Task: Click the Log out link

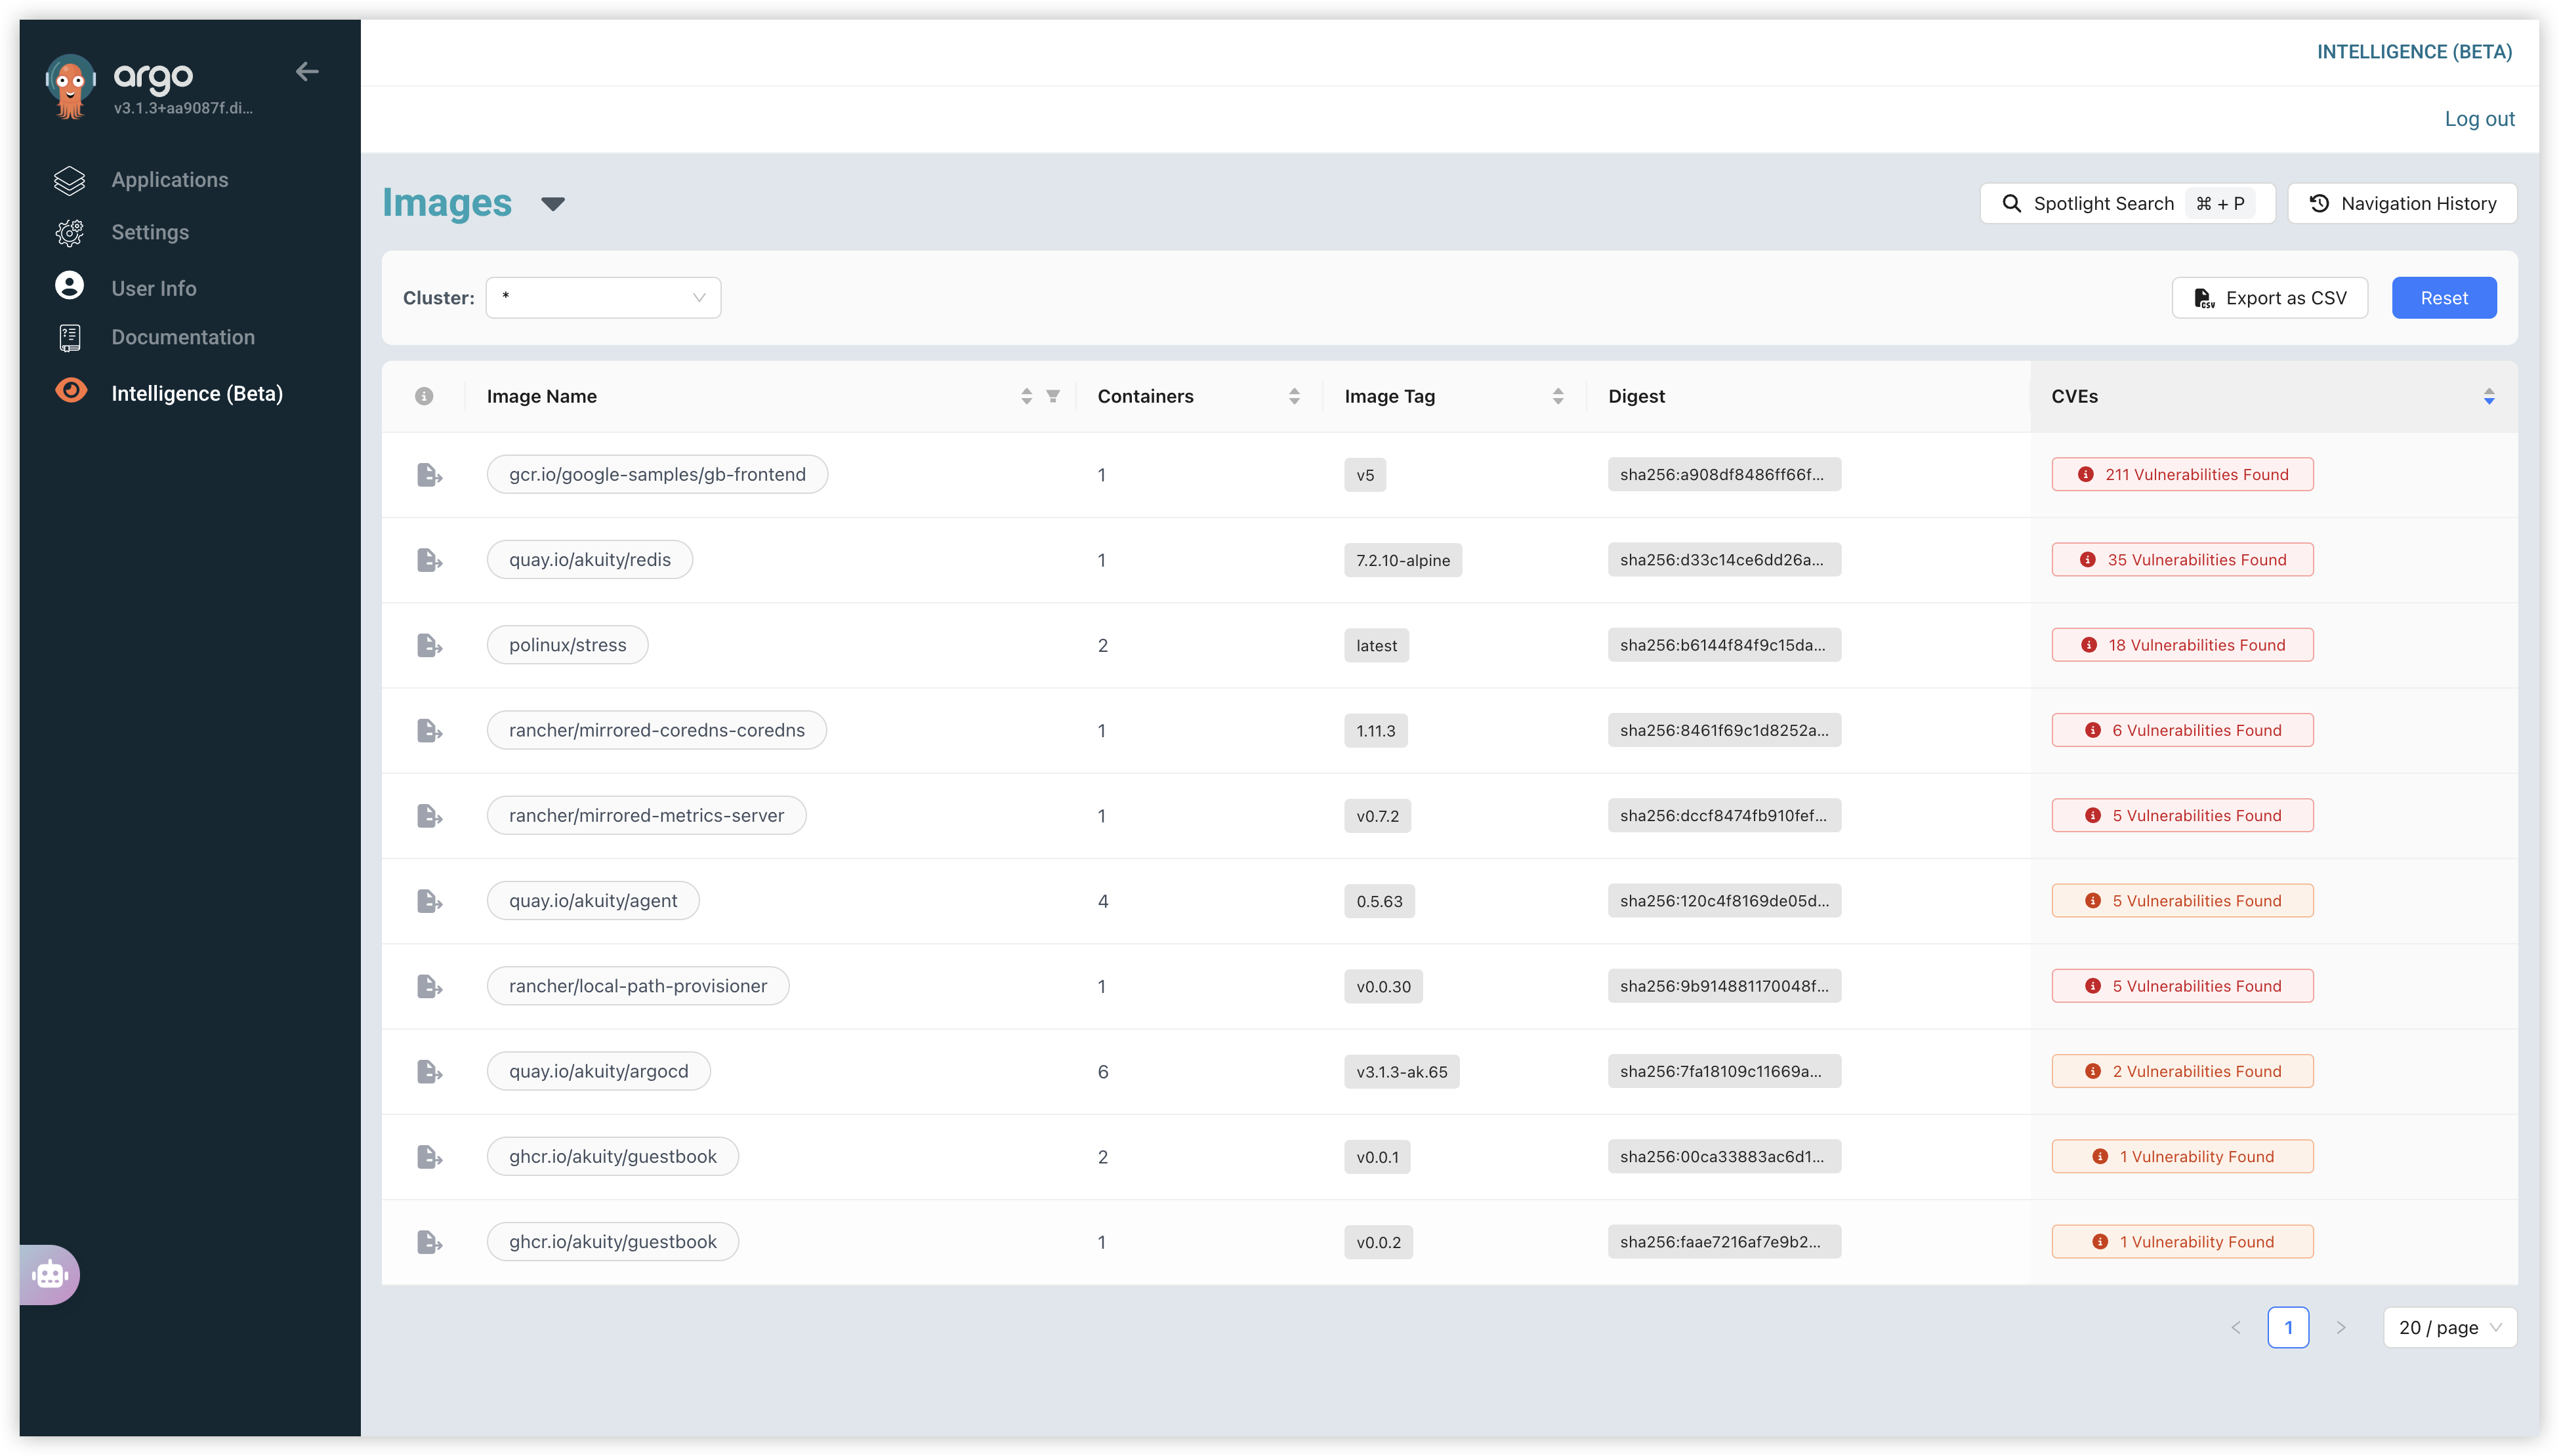Action: tap(2479, 119)
